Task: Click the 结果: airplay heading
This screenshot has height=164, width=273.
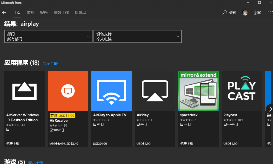Action: point(21,24)
